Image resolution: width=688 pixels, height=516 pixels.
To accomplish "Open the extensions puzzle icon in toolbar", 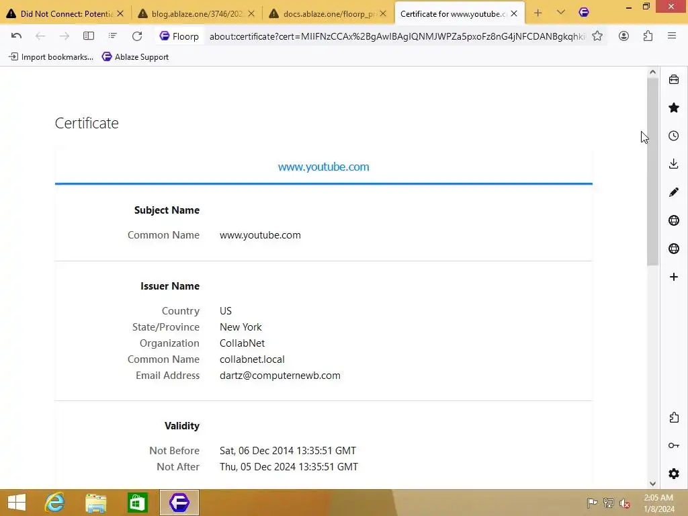I will [x=648, y=36].
